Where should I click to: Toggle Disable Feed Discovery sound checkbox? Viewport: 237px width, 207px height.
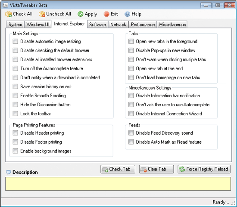131,133
